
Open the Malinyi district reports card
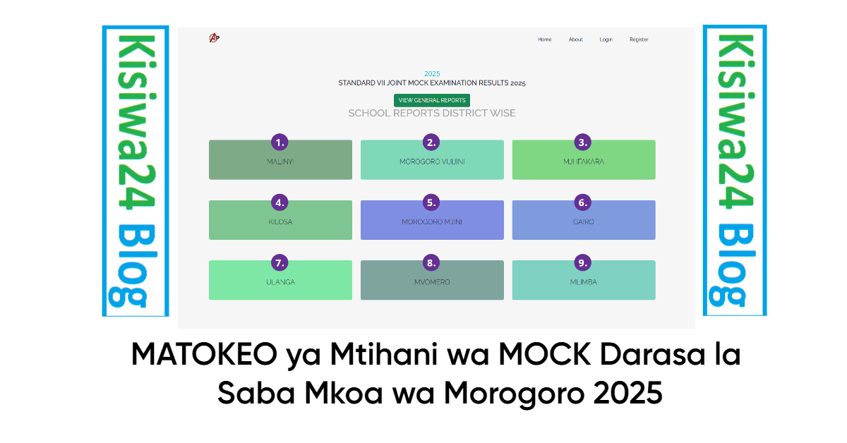[280, 160]
